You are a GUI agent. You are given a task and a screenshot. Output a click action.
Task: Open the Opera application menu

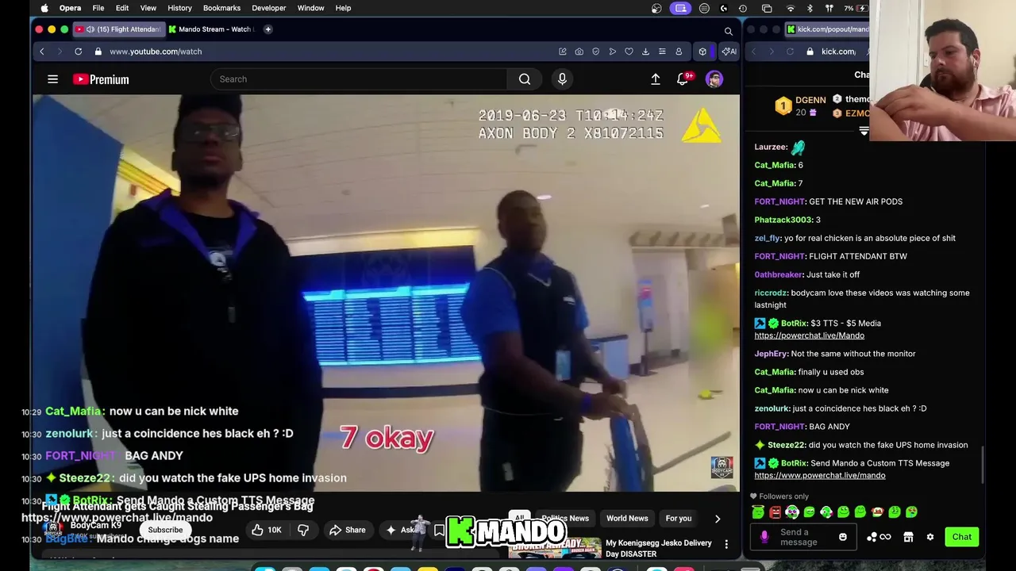coord(70,8)
